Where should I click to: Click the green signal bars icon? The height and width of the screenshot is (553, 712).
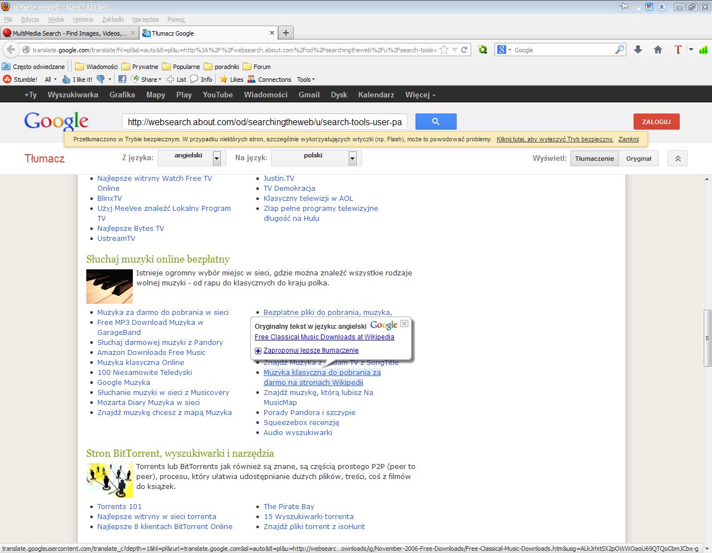coord(704,50)
